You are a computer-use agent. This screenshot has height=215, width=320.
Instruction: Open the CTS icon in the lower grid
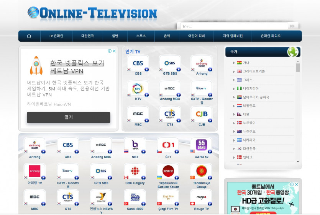(x=68, y=197)
